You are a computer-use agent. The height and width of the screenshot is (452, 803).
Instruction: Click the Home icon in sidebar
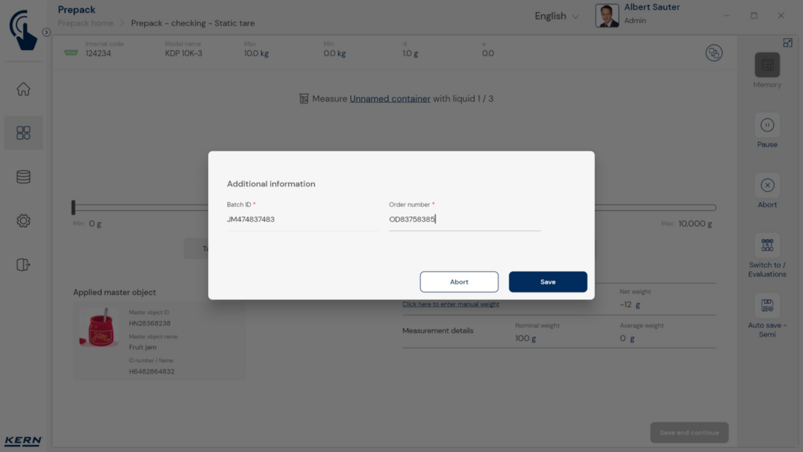click(x=23, y=89)
